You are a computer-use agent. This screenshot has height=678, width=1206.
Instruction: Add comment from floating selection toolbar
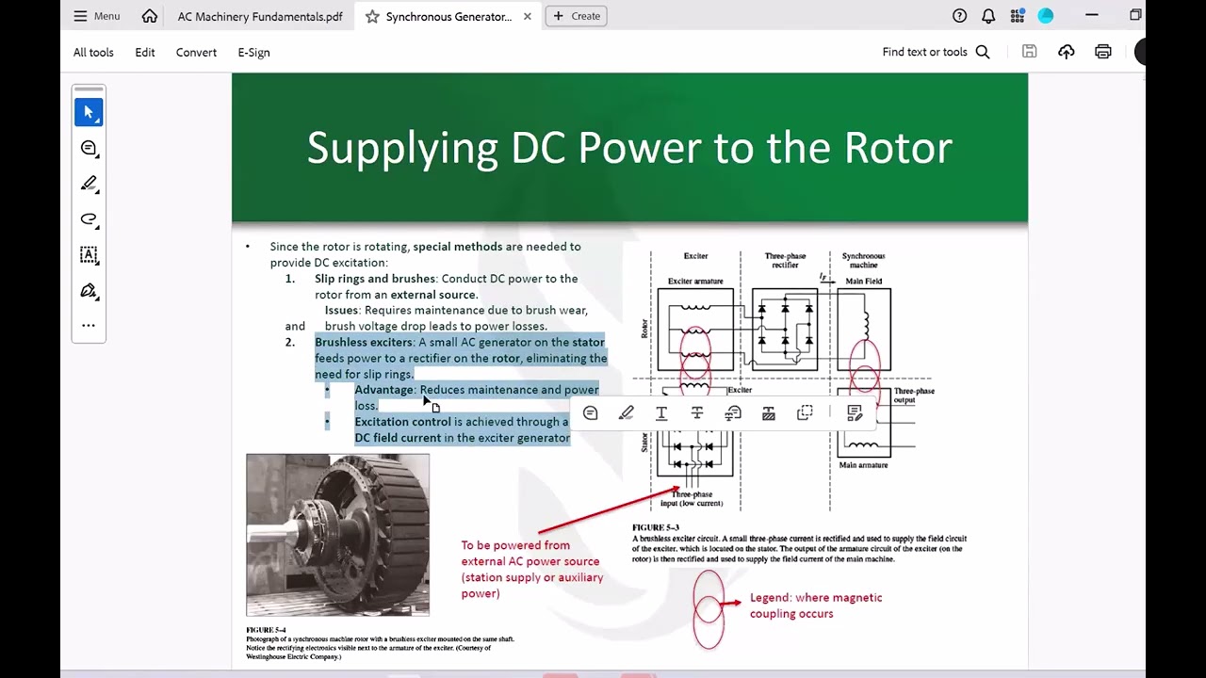(x=590, y=413)
